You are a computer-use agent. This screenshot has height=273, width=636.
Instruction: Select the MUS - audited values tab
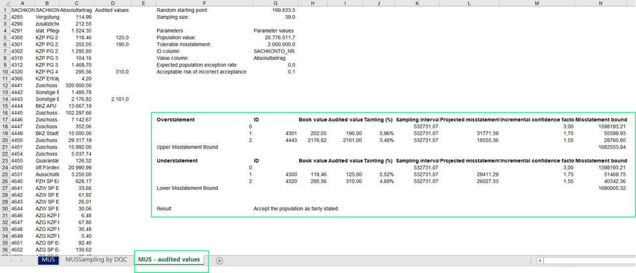point(169,260)
